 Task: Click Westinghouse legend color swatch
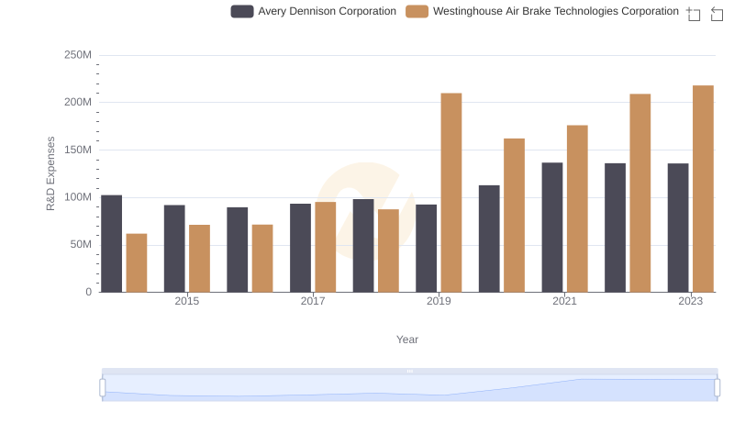tap(417, 12)
